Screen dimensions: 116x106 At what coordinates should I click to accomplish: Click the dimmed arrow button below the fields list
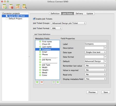[54, 82]
